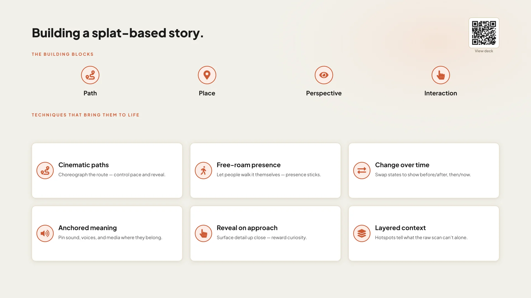Click the Change over time card title
The height and width of the screenshot is (298, 531).
click(402, 165)
